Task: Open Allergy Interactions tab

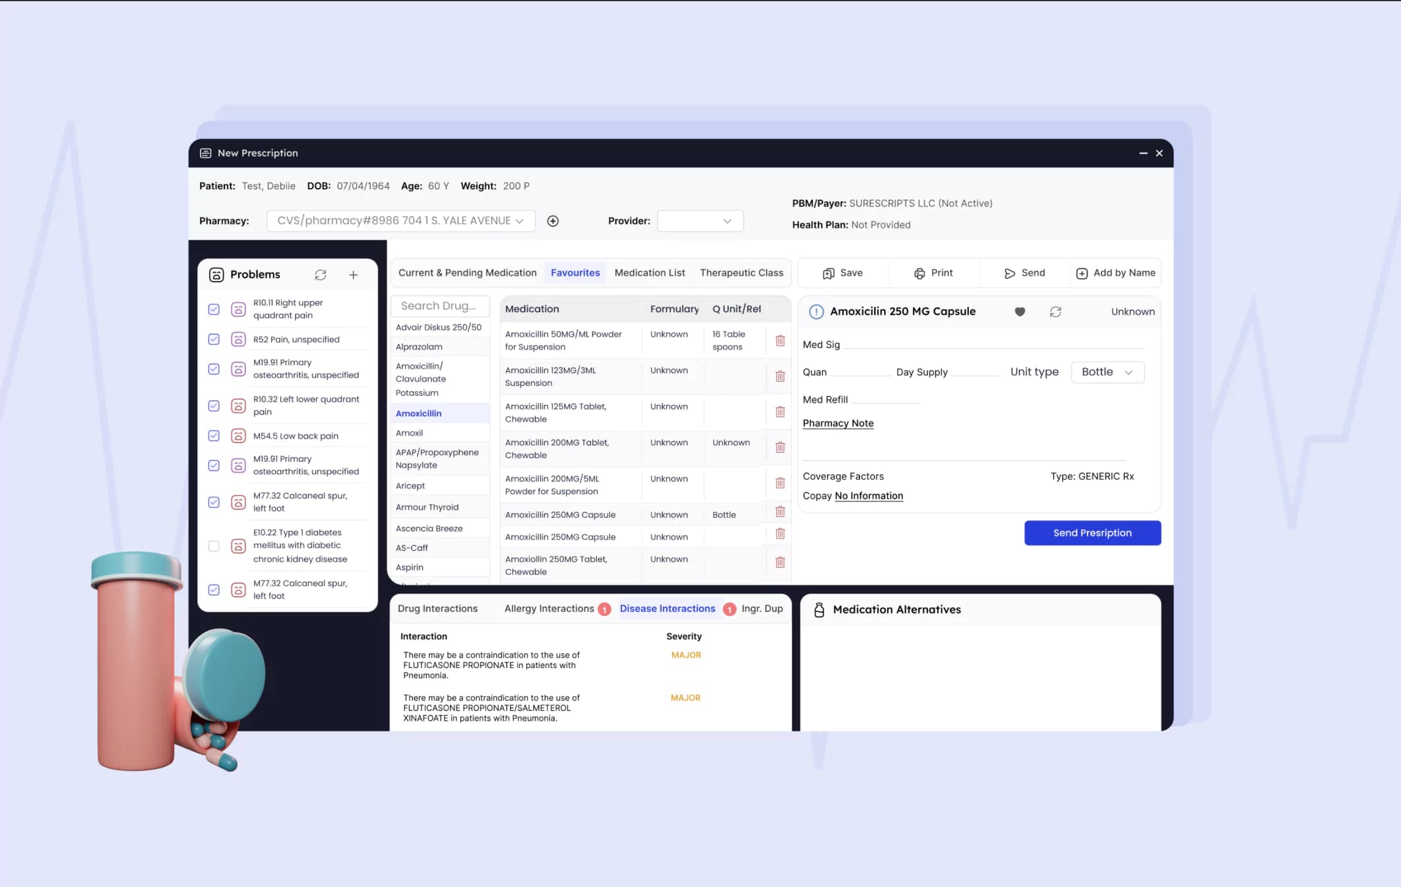Action: (x=549, y=609)
